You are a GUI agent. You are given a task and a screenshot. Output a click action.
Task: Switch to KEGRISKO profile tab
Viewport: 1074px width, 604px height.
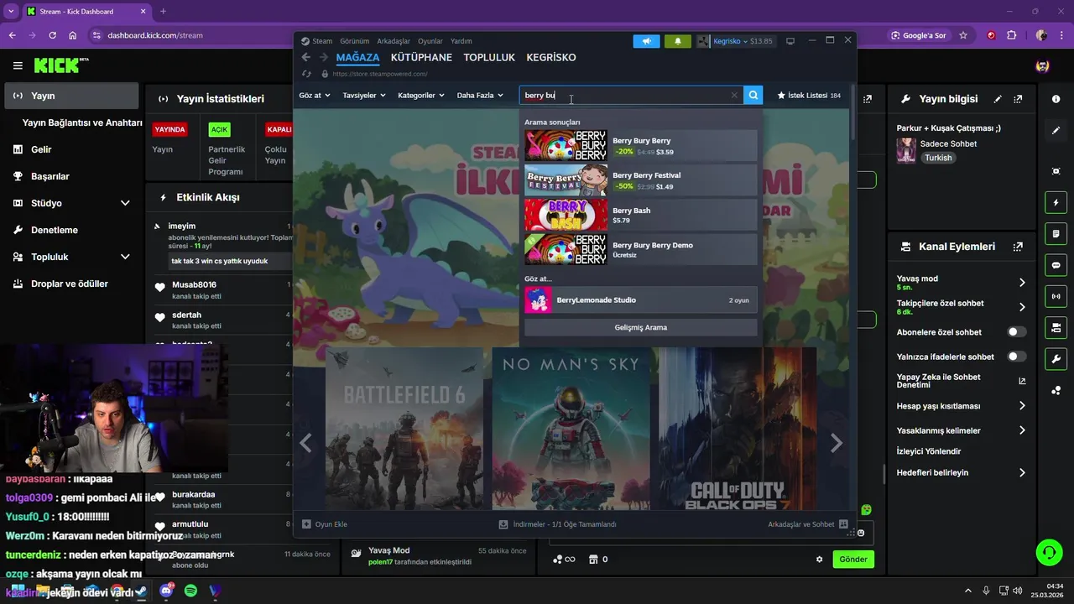pyautogui.click(x=551, y=57)
